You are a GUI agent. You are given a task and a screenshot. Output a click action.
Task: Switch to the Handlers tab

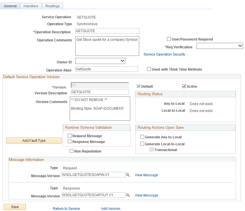click(x=31, y=6)
